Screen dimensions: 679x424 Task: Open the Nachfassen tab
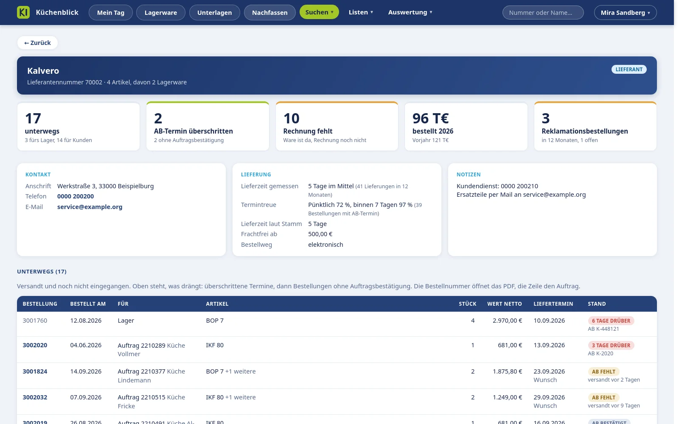[270, 13]
